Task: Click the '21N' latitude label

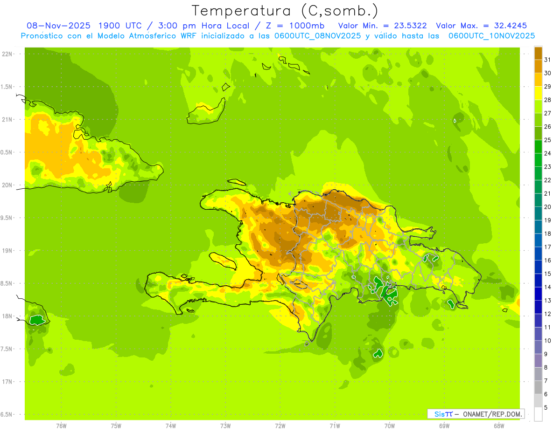Action: click(7, 120)
